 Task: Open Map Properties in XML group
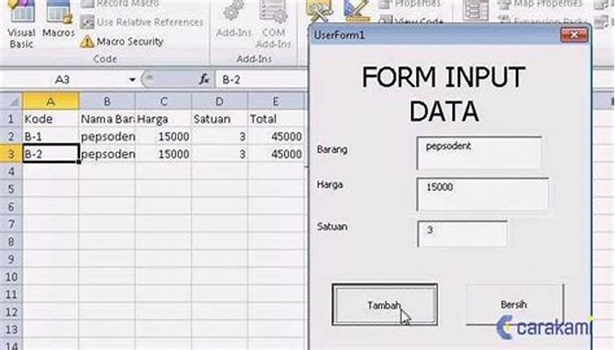(x=540, y=4)
